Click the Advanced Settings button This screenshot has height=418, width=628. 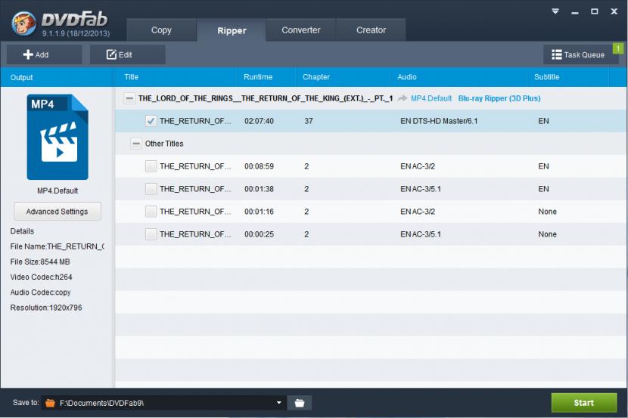point(58,212)
